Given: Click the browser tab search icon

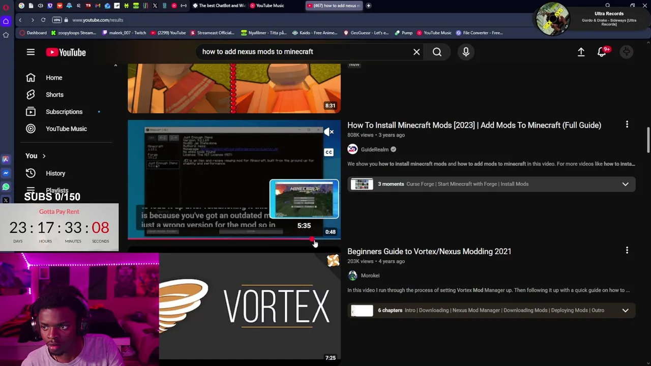Looking at the screenshot, I should 607,6.
